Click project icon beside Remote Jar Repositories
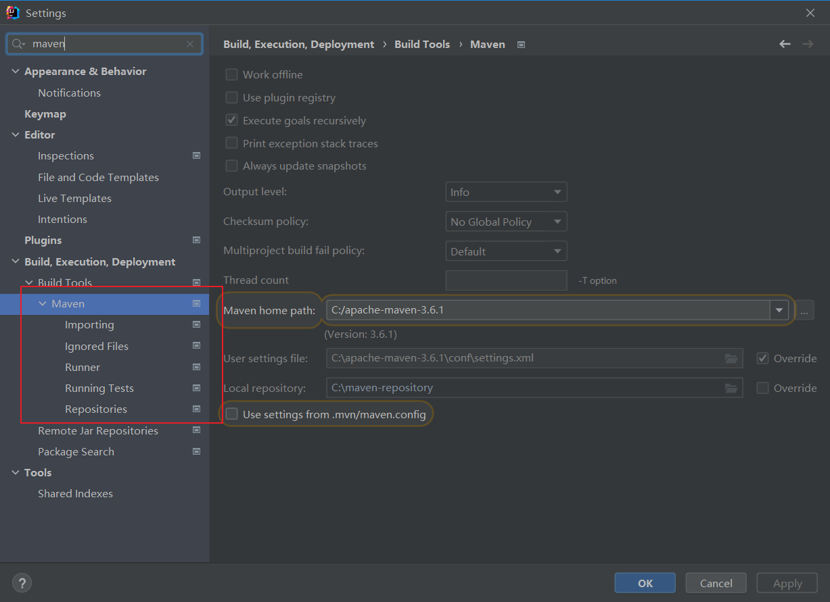830x602 pixels. coord(196,430)
